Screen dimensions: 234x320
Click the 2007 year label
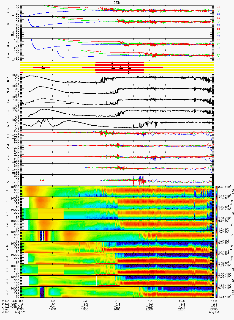click(5, 311)
